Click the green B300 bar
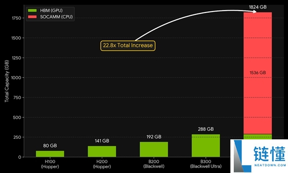This screenshot has width=288, height=173. [206, 146]
